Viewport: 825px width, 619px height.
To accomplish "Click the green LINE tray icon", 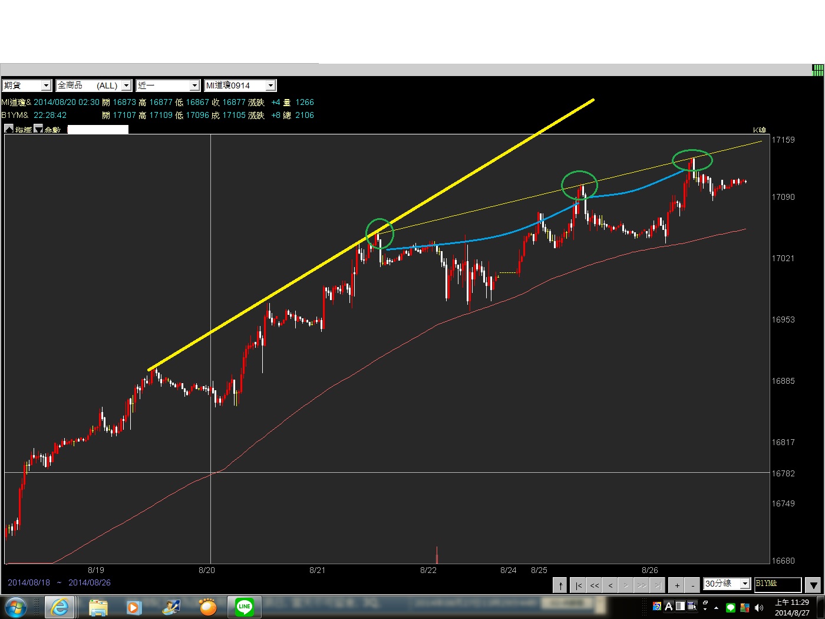I will click(731, 608).
